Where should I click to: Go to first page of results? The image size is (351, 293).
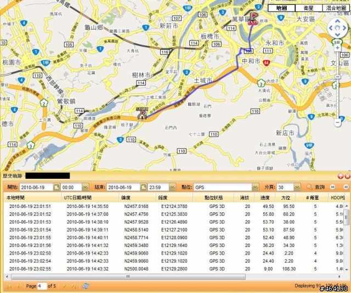[9, 286]
